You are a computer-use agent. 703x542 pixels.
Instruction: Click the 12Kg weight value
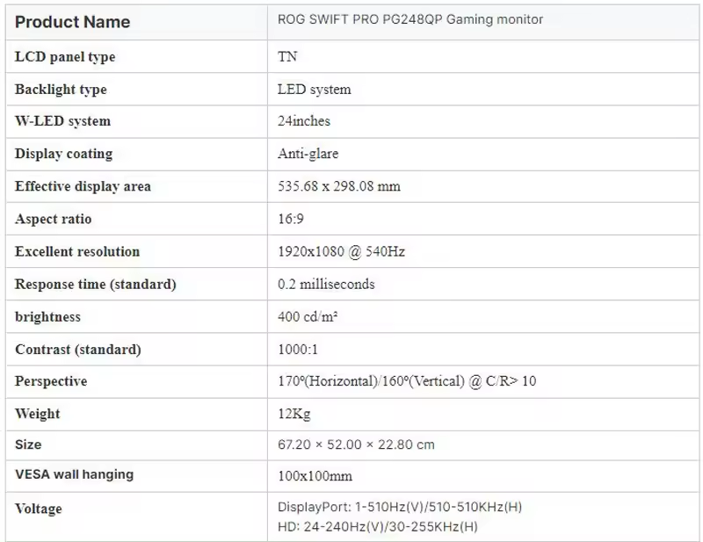[x=294, y=414]
